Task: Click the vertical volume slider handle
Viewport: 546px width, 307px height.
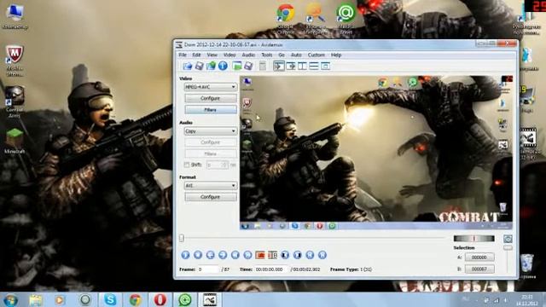Action: tap(508, 248)
